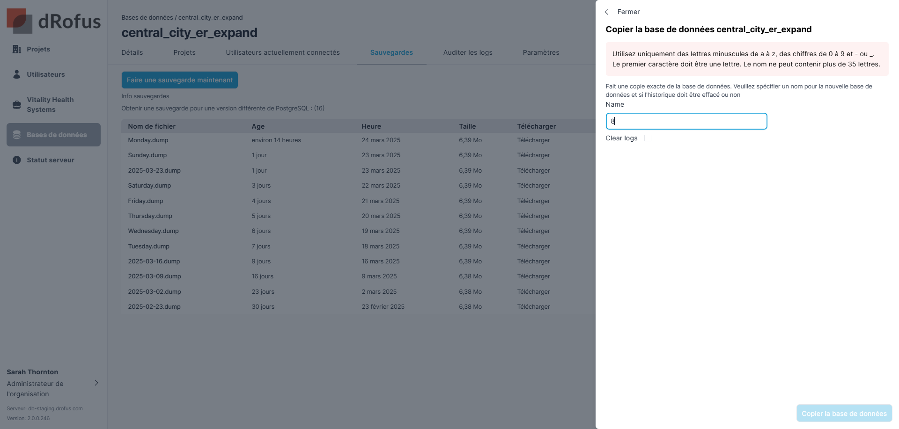Click Faire une sauvegarde maintenant button
Screen dimensions: 899x429
coord(179,80)
